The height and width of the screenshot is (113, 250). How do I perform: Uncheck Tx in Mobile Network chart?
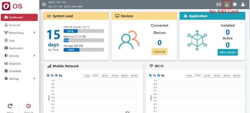pyautogui.click(x=48, y=76)
